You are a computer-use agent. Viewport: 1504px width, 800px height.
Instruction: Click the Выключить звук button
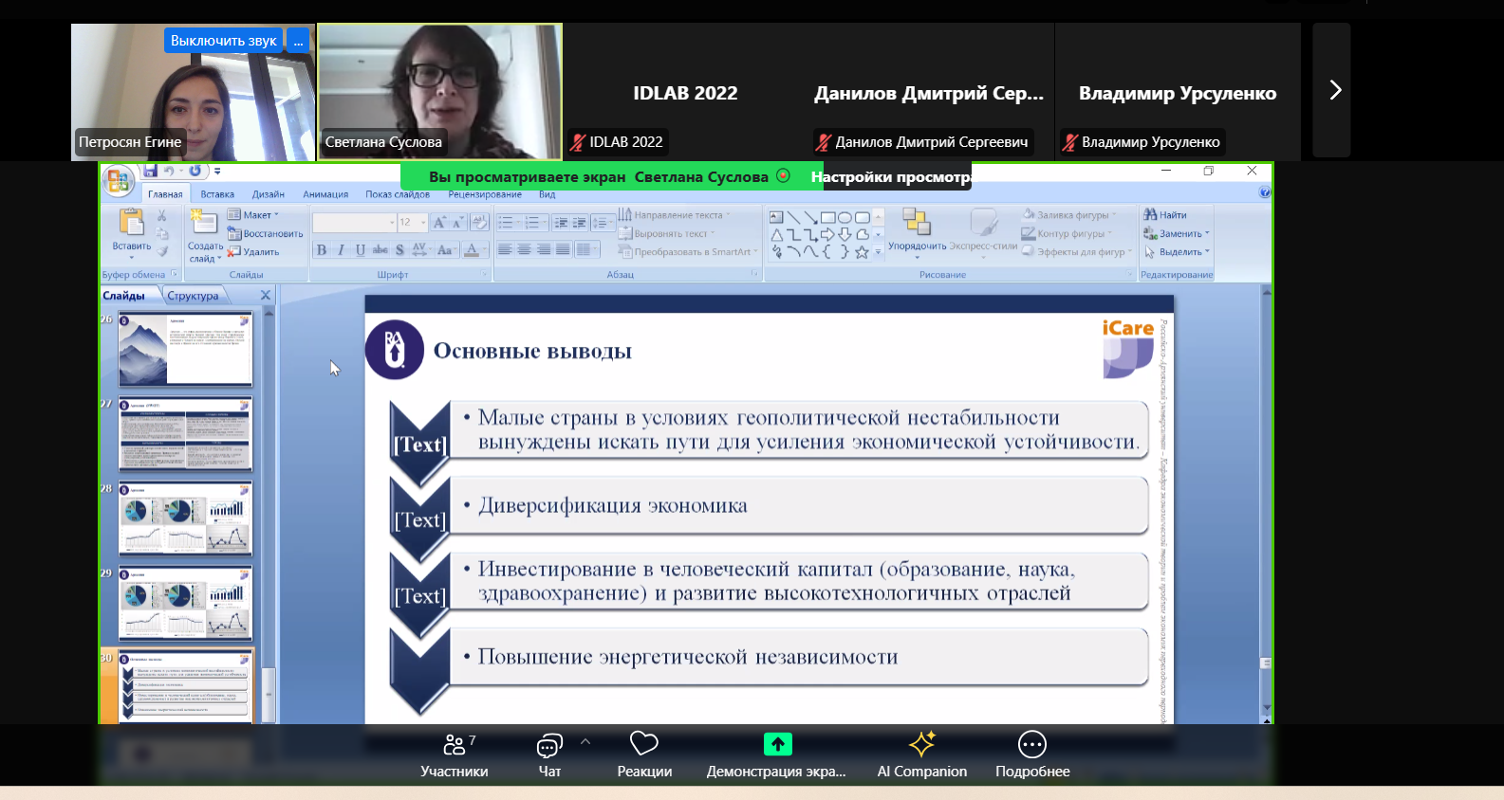coord(223,41)
